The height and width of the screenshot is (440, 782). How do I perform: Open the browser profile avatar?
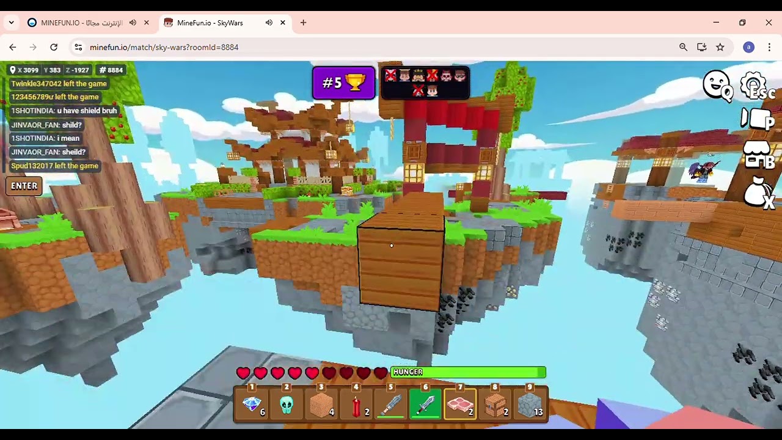[x=749, y=47]
